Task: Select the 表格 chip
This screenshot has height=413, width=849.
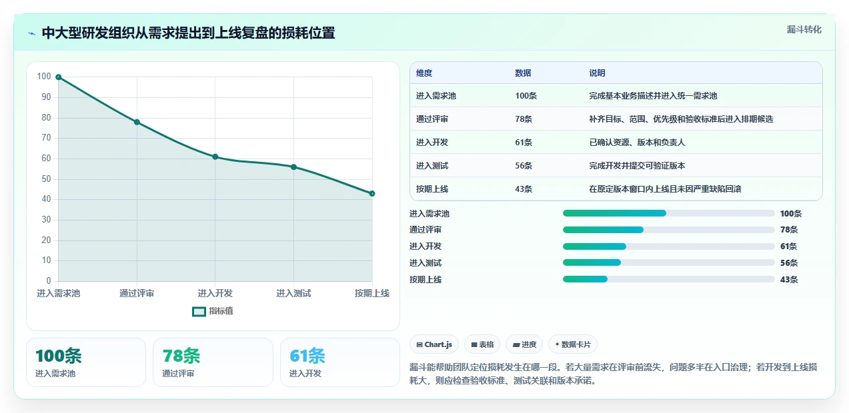Action: [482, 344]
